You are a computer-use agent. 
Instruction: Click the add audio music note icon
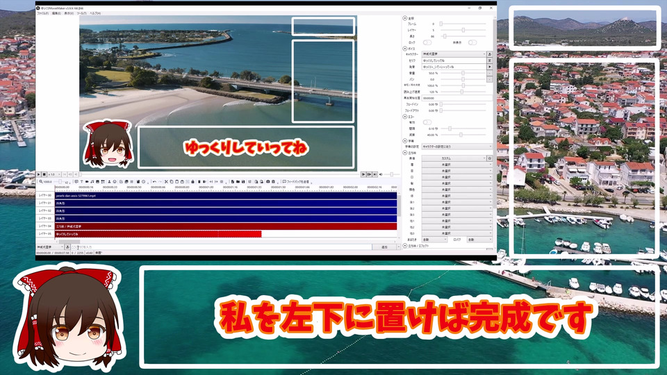[92, 181]
